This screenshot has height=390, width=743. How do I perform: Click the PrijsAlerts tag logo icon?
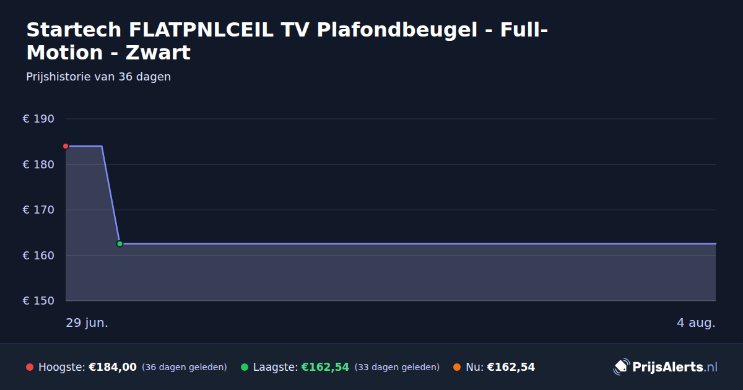coord(621,367)
